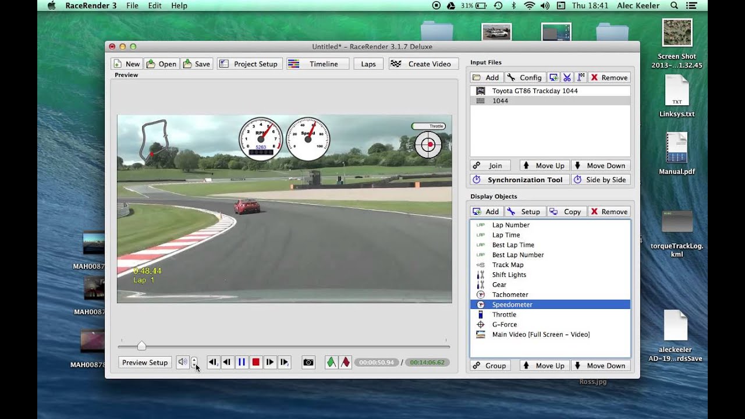Select Shift Lights display object

(x=550, y=275)
